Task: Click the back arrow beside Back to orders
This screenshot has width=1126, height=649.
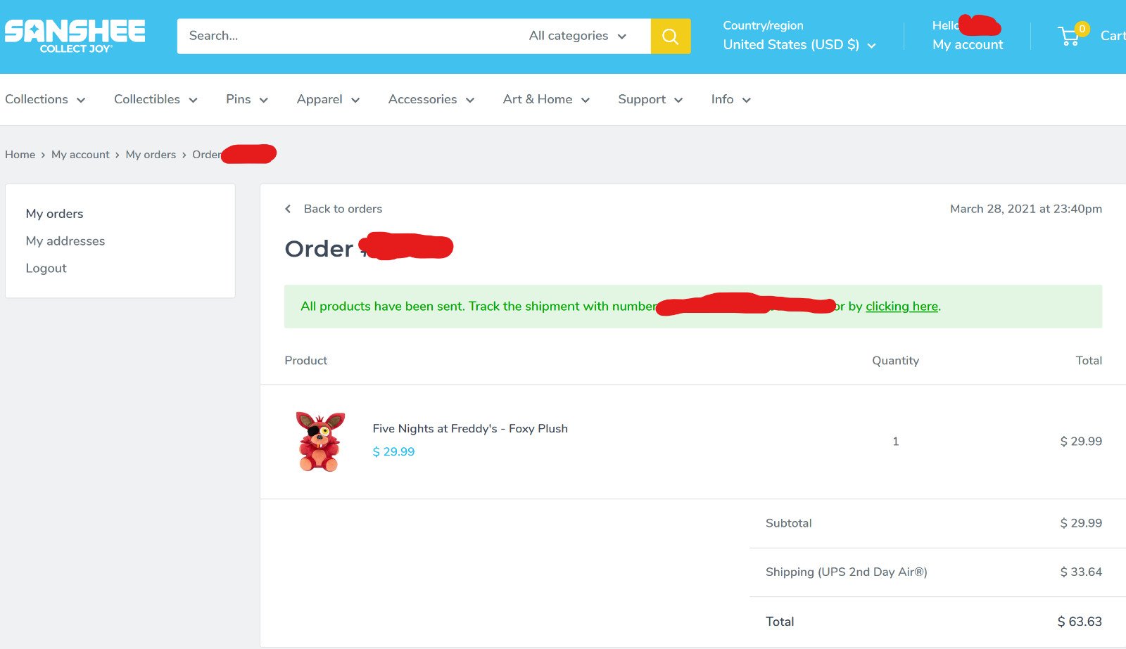Action: click(x=288, y=209)
